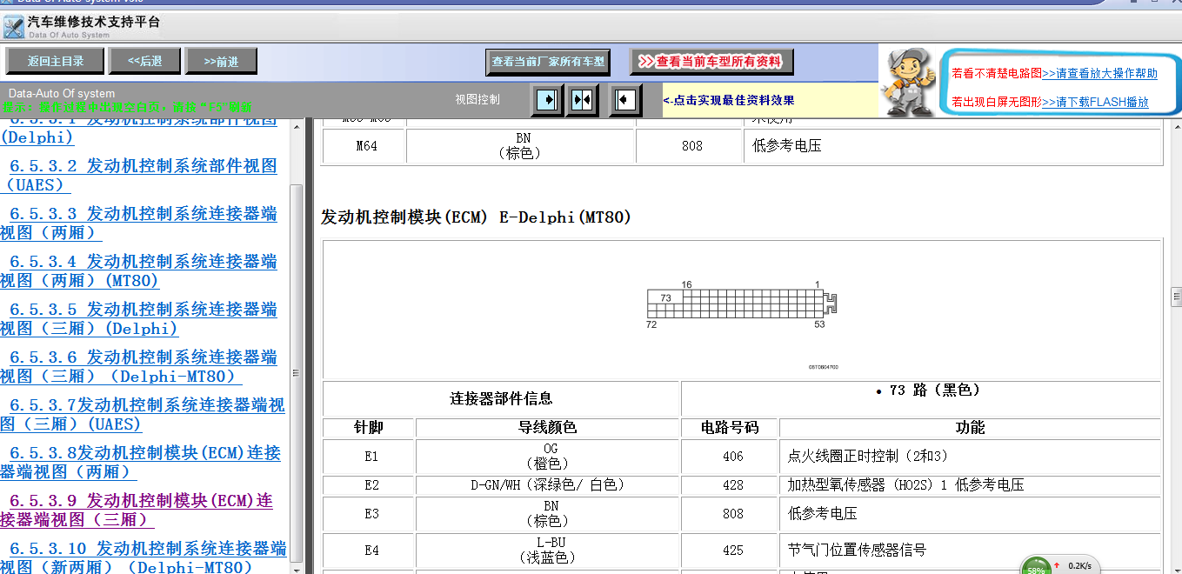The height and width of the screenshot is (574, 1182).
Task: Click the collapse-both view control icon
Action: 582,100
